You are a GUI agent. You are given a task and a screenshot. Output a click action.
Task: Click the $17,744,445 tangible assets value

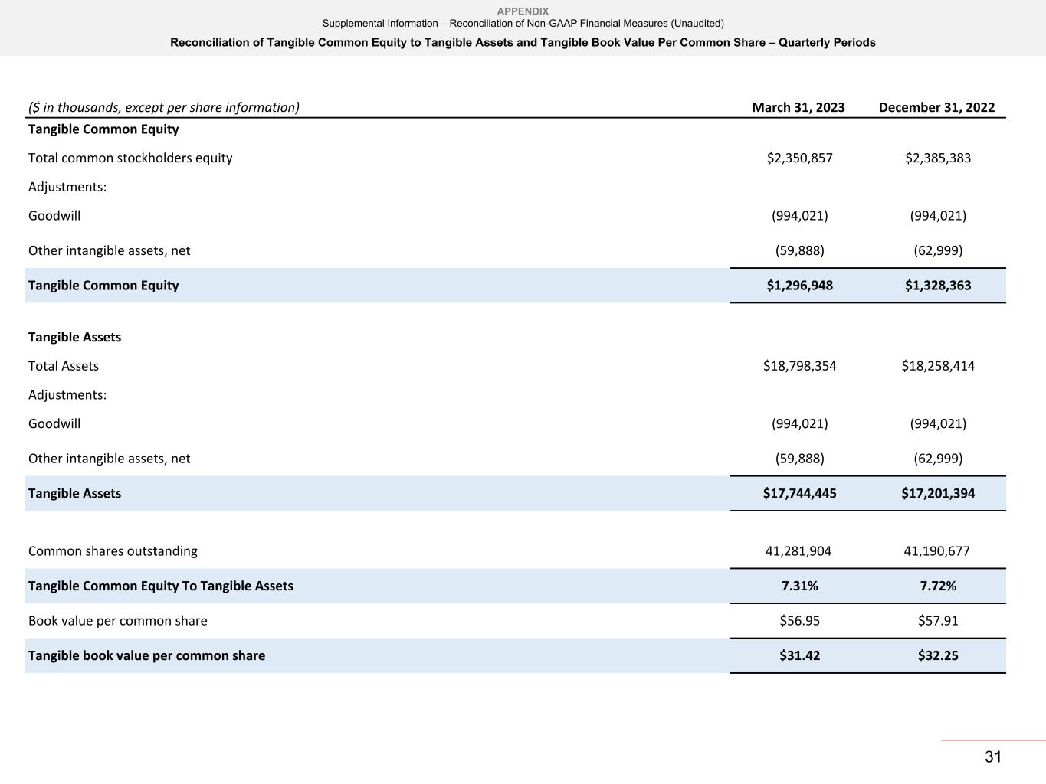coord(799,494)
